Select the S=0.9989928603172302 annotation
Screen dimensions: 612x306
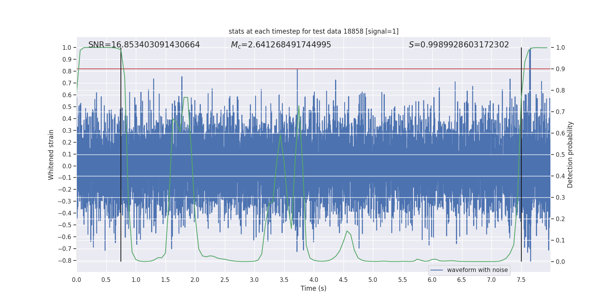pos(459,45)
